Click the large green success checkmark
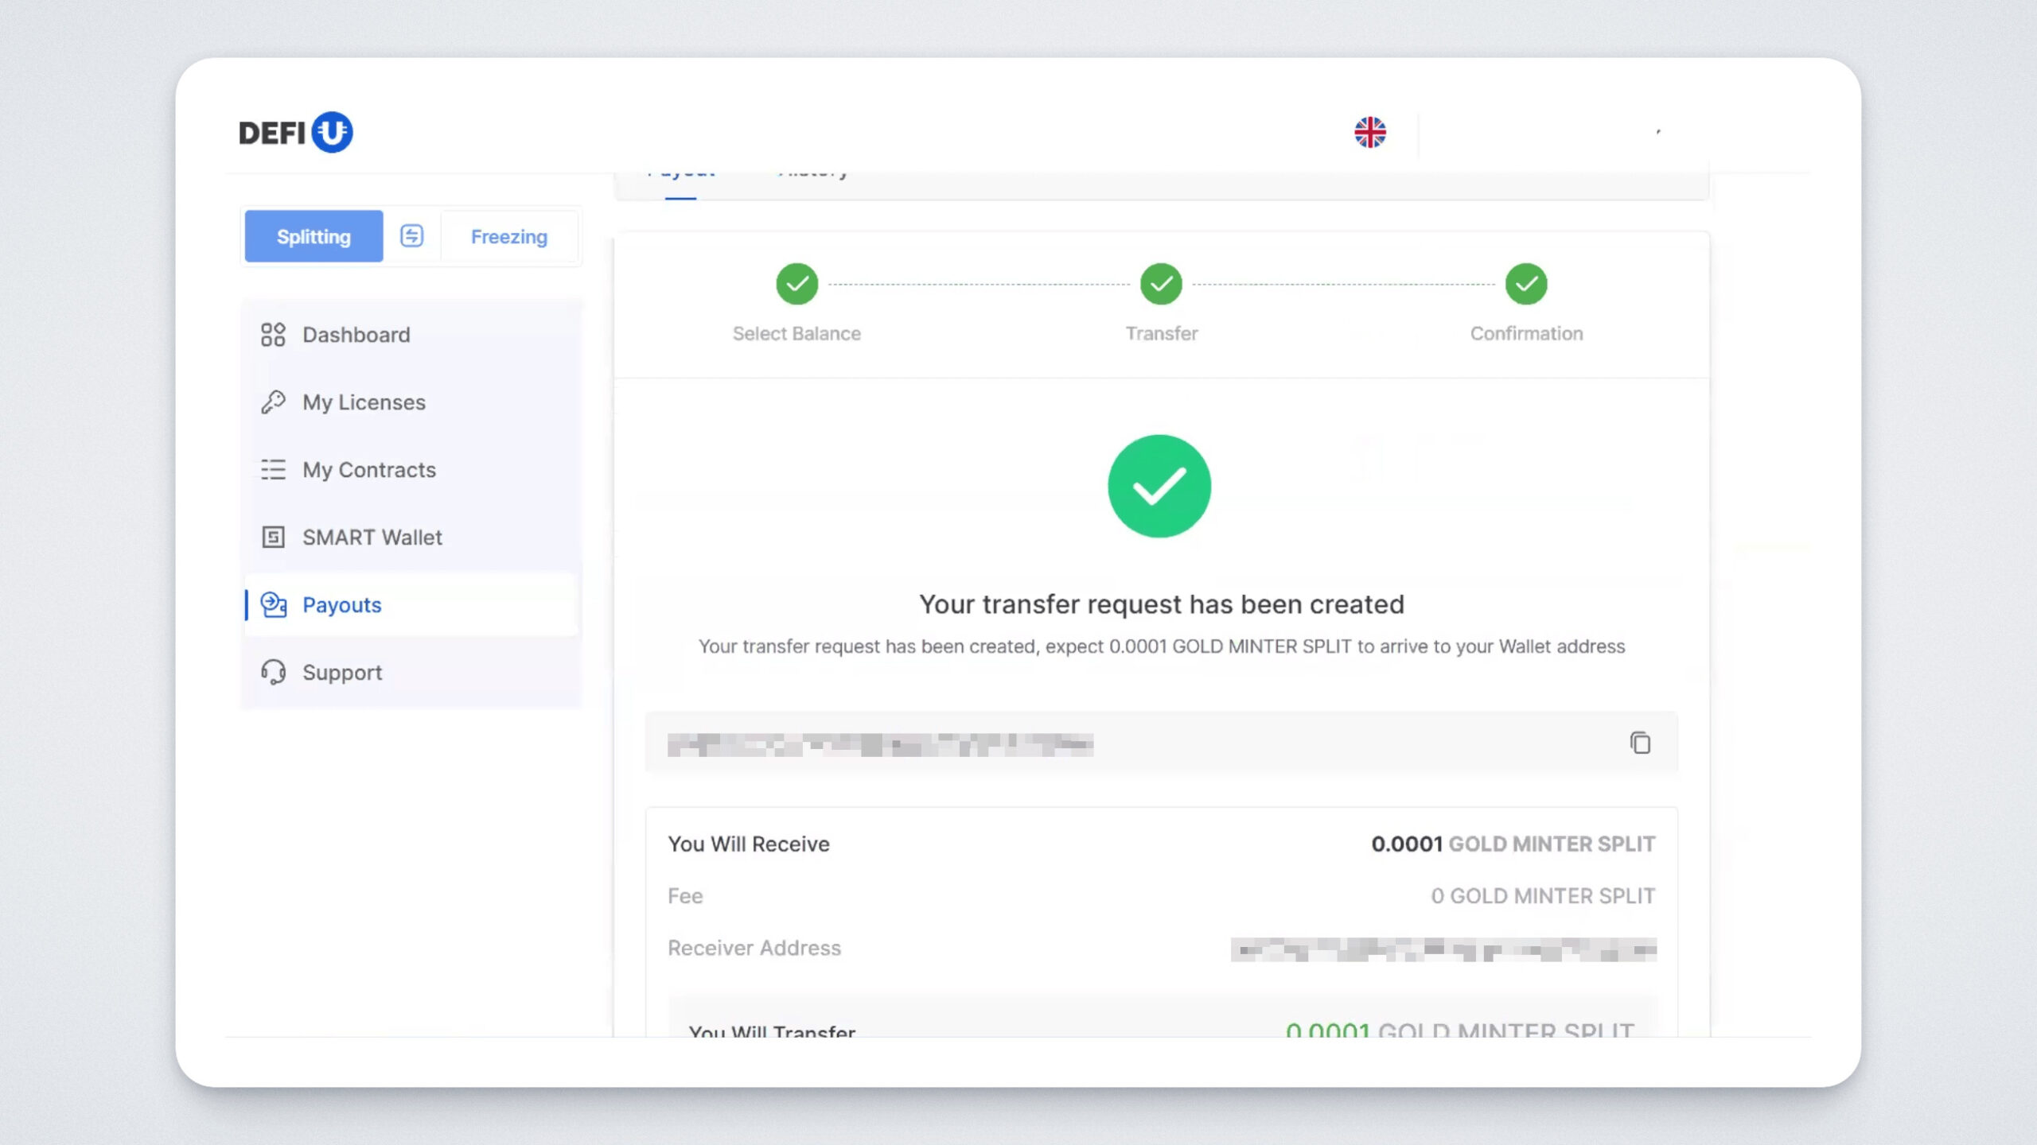The image size is (2037, 1145). coord(1159,487)
